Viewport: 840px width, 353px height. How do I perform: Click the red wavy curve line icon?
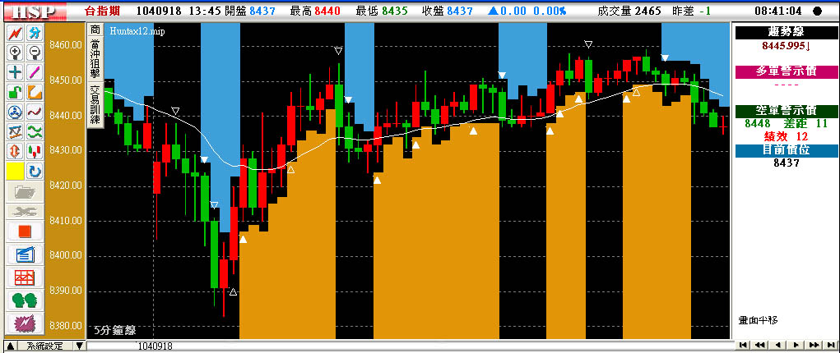(x=35, y=112)
